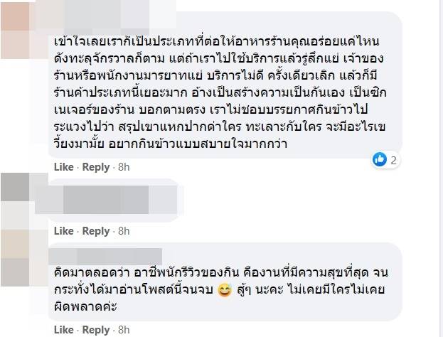Reply to the blurred second comment
This screenshot has width=443, height=337.
pos(96,231)
